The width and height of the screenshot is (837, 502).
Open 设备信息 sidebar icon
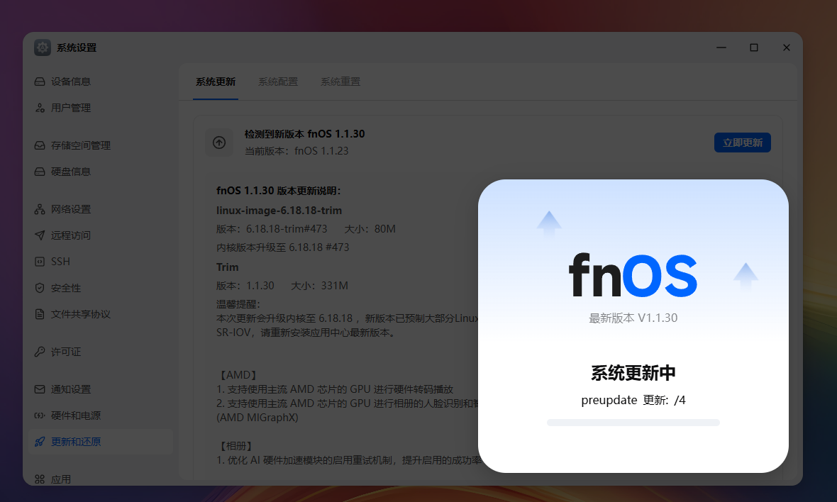pyautogui.click(x=39, y=82)
